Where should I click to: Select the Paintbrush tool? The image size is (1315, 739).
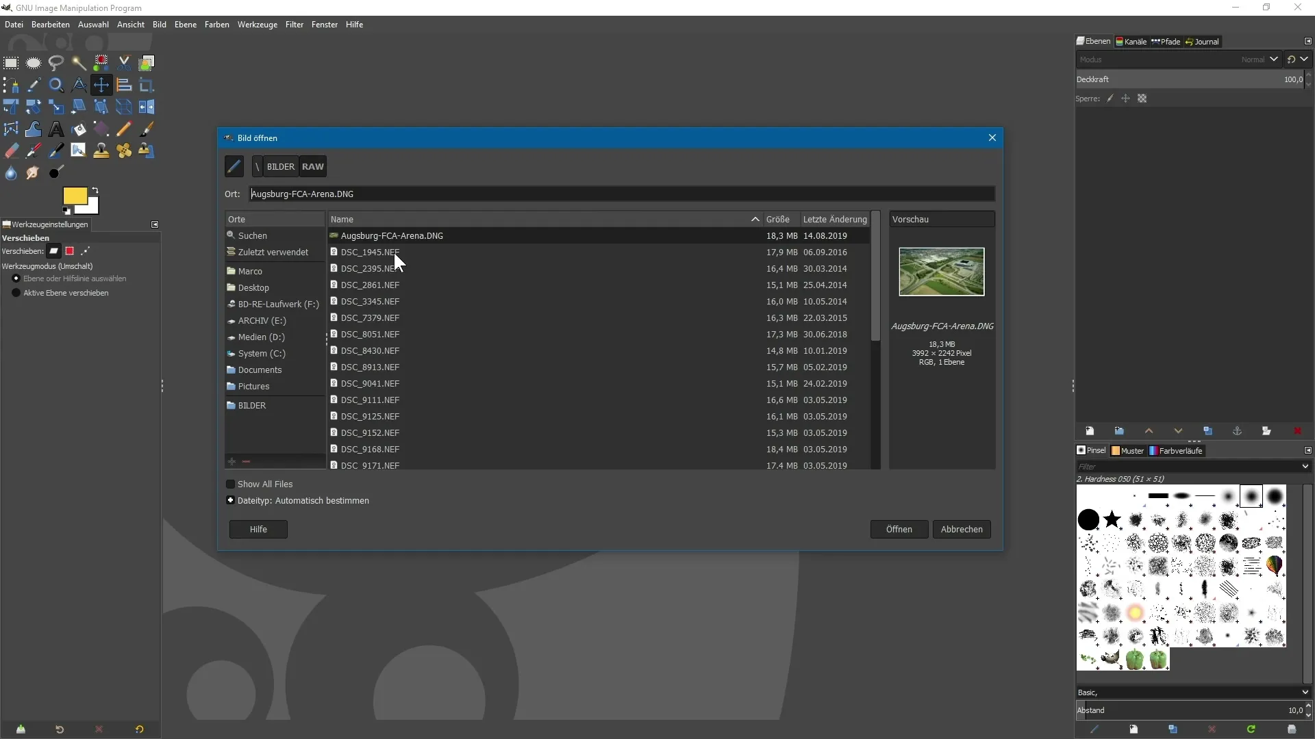(147, 129)
